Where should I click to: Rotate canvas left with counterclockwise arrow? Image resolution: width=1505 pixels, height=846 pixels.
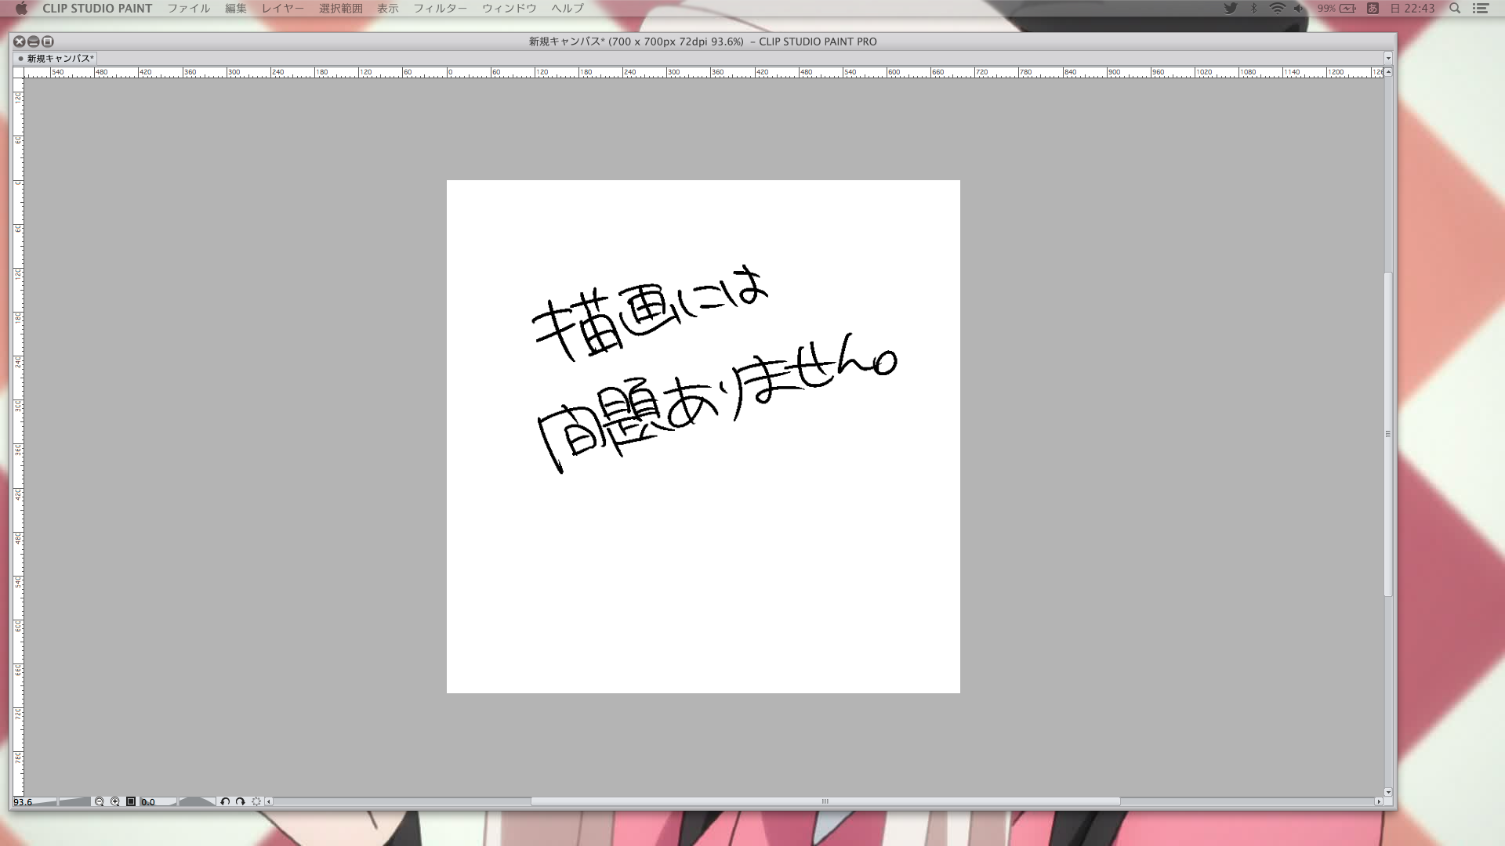(x=225, y=801)
